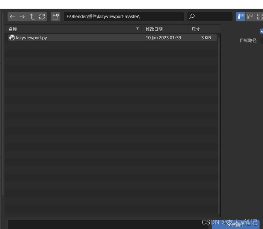The image size is (263, 229).
Task: Open the 目标路径 target path dropdown
Action: [x=261, y=40]
